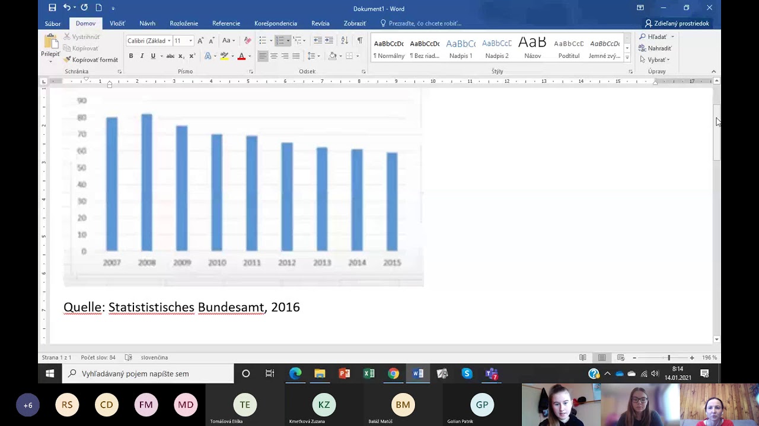
Task: Decrease paragraph indent
Action: pos(318,40)
